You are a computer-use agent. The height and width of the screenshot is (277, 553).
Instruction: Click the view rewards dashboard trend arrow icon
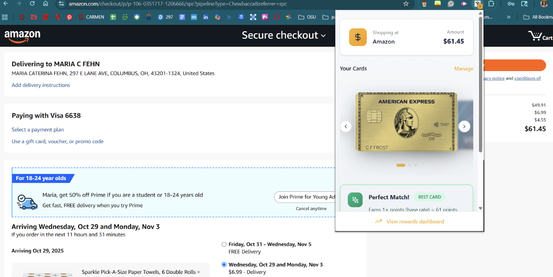[x=378, y=221]
